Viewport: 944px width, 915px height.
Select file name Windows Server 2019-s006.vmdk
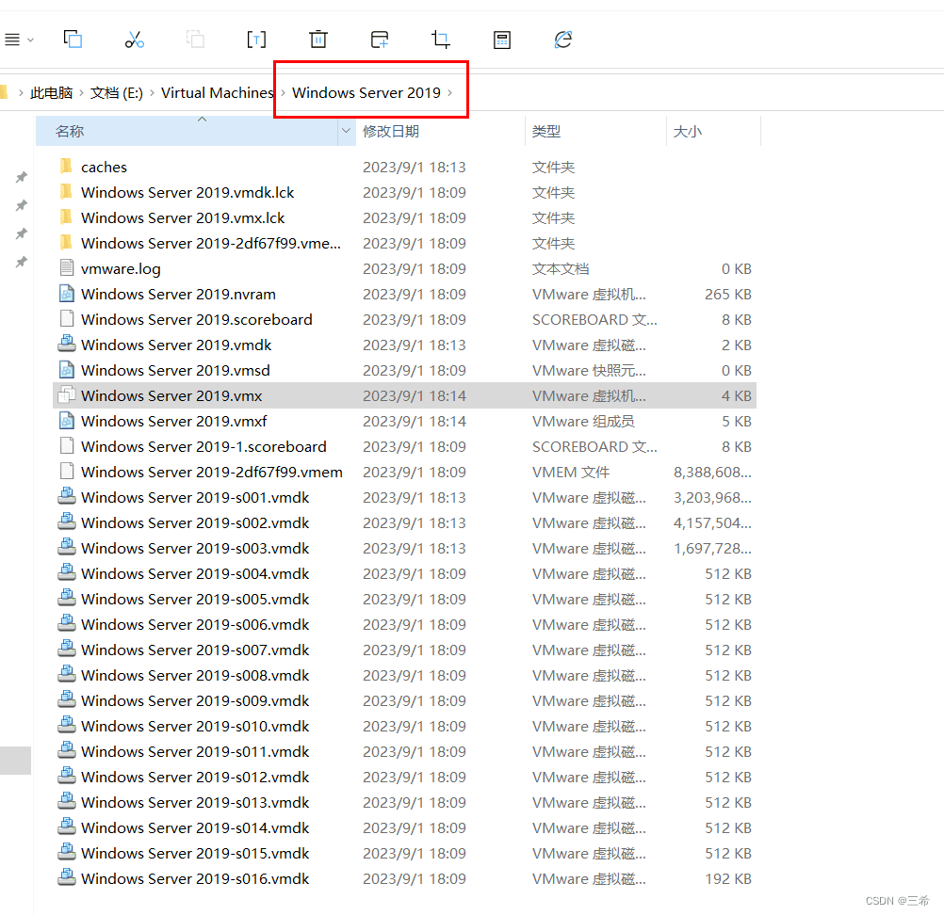click(x=195, y=624)
